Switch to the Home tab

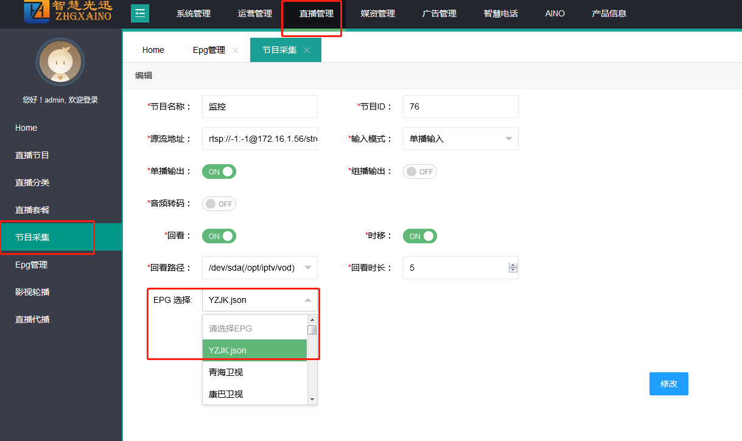[153, 50]
